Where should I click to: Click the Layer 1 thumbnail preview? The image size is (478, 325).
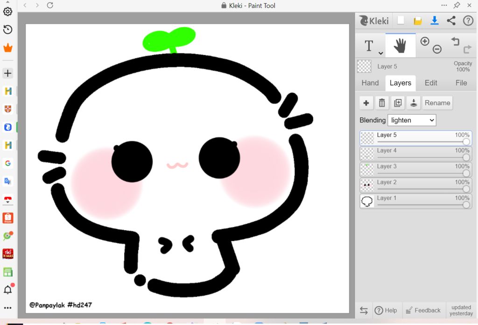(x=367, y=201)
